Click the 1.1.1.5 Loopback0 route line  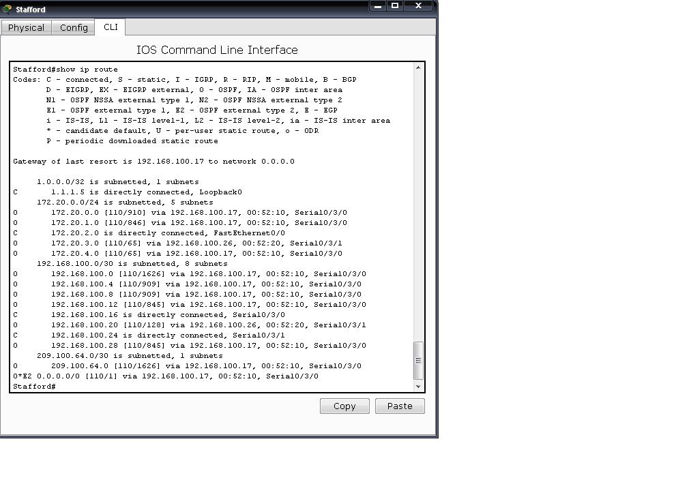click(x=127, y=192)
